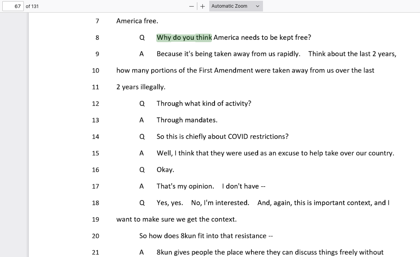The height and width of the screenshot is (257, 420).
Task: Click line number 21
Action: (x=96, y=253)
